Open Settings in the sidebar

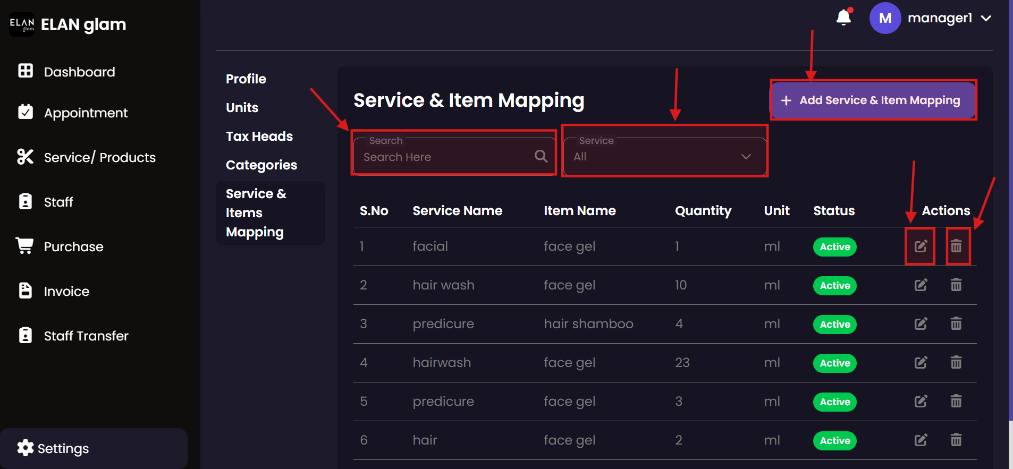tap(63, 448)
